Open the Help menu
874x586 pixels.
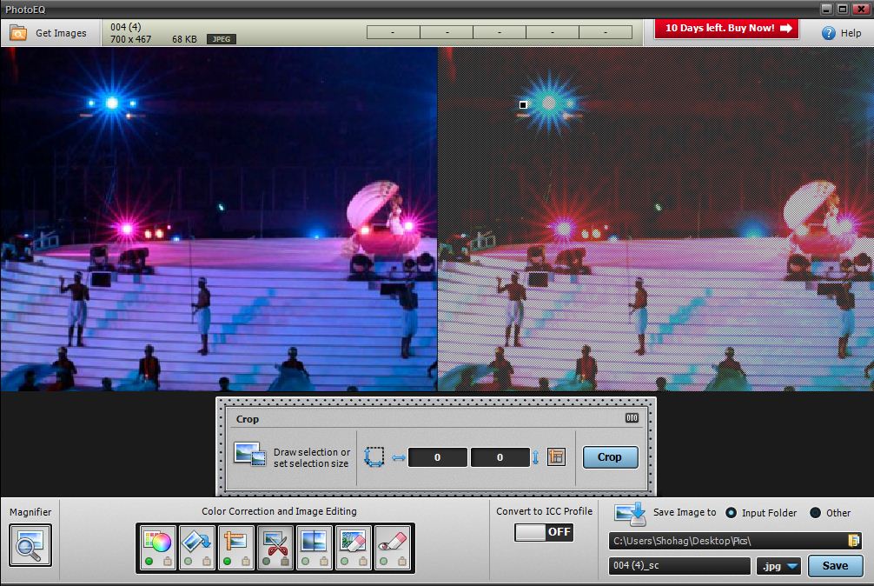(842, 33)
